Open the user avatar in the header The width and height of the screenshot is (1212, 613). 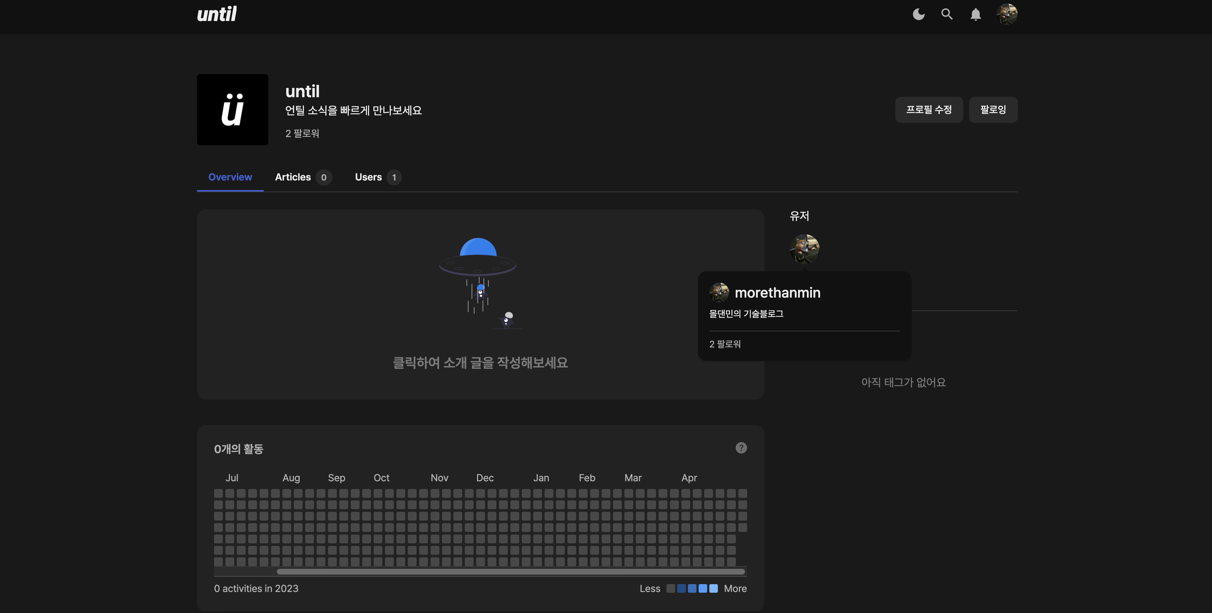1007,14
